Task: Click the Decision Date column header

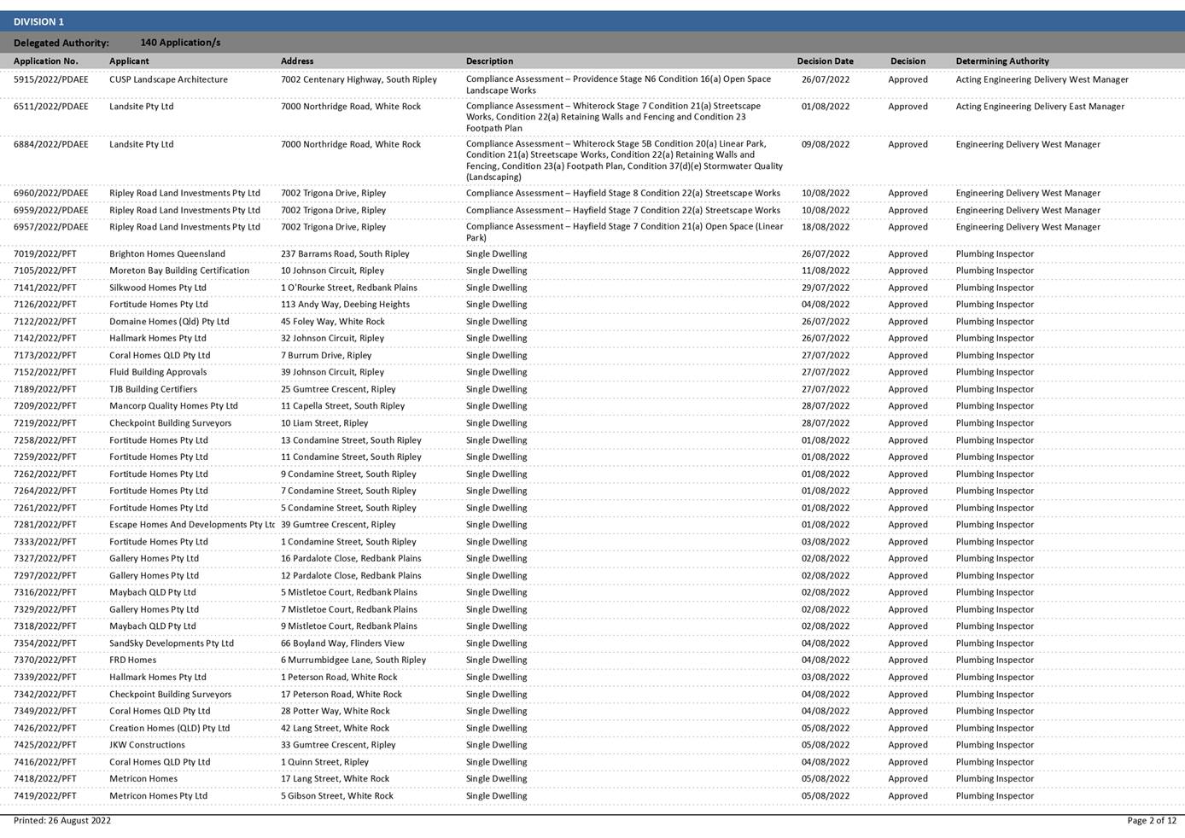Action: [x=826, y=61]
